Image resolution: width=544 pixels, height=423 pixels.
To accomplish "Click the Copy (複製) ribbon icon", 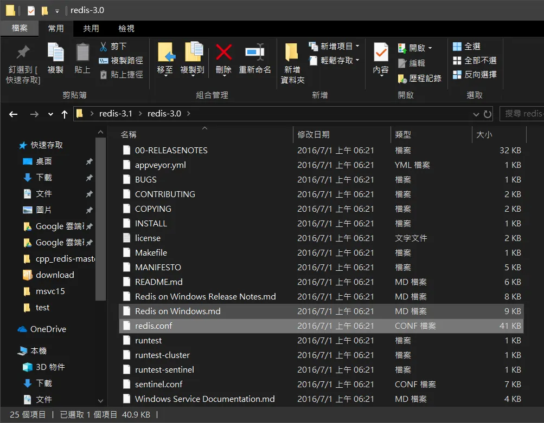I will 55,53.
